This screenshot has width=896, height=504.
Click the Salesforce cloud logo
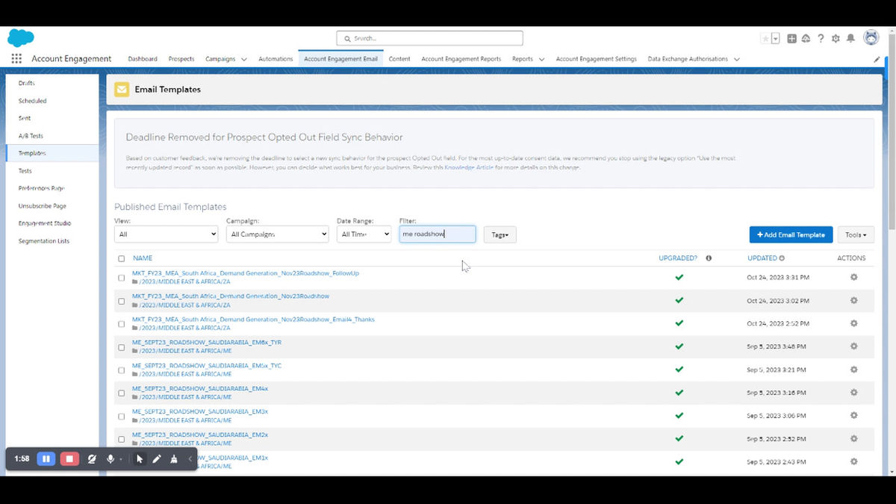21,38
